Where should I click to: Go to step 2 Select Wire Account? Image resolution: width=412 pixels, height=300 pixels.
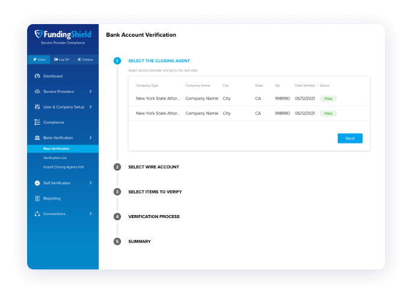point(153,167)
